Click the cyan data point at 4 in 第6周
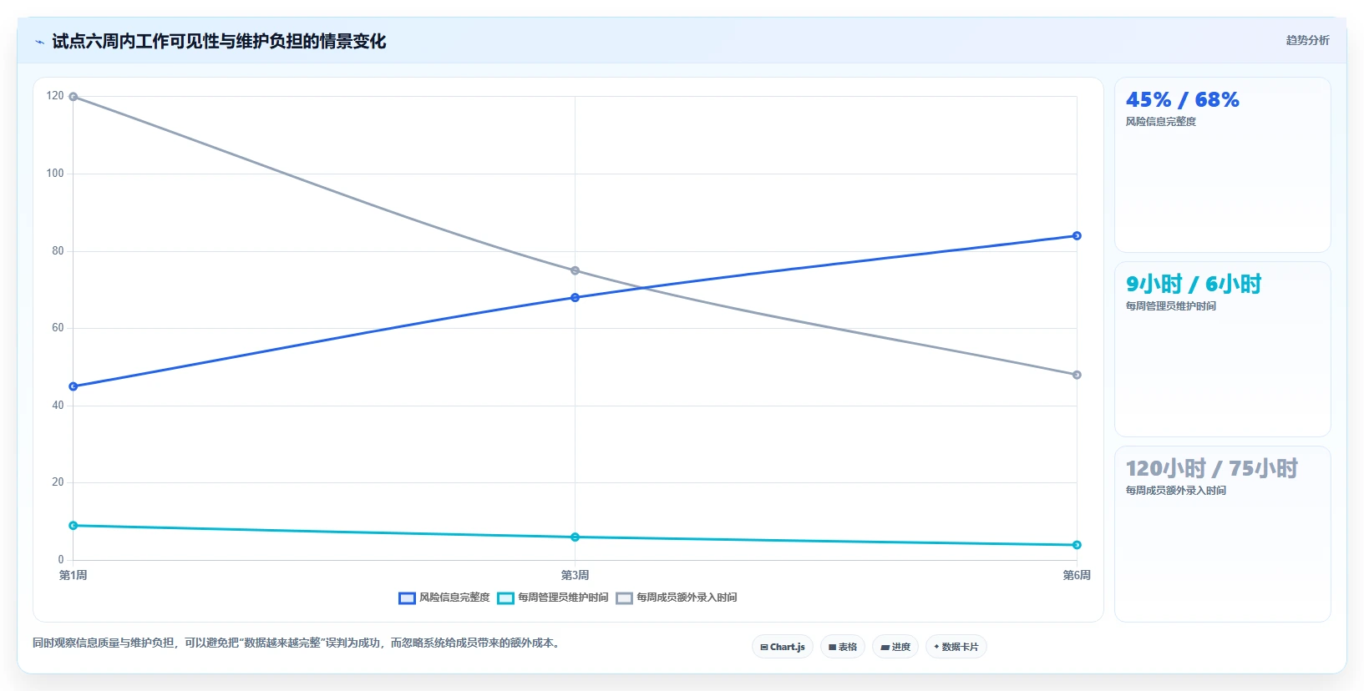 (x=1077, y=545)
